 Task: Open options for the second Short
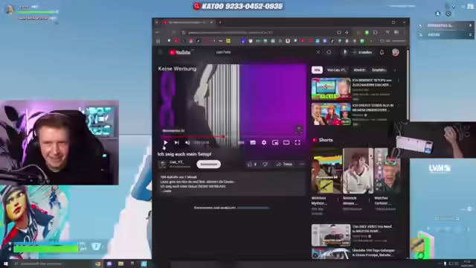[369, 200]
